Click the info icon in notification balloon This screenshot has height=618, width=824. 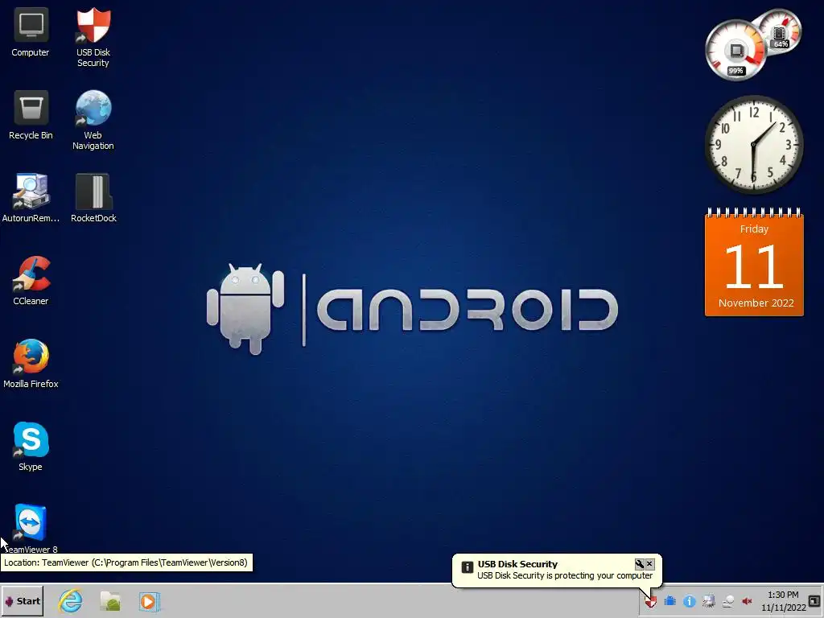click(468, 567)
